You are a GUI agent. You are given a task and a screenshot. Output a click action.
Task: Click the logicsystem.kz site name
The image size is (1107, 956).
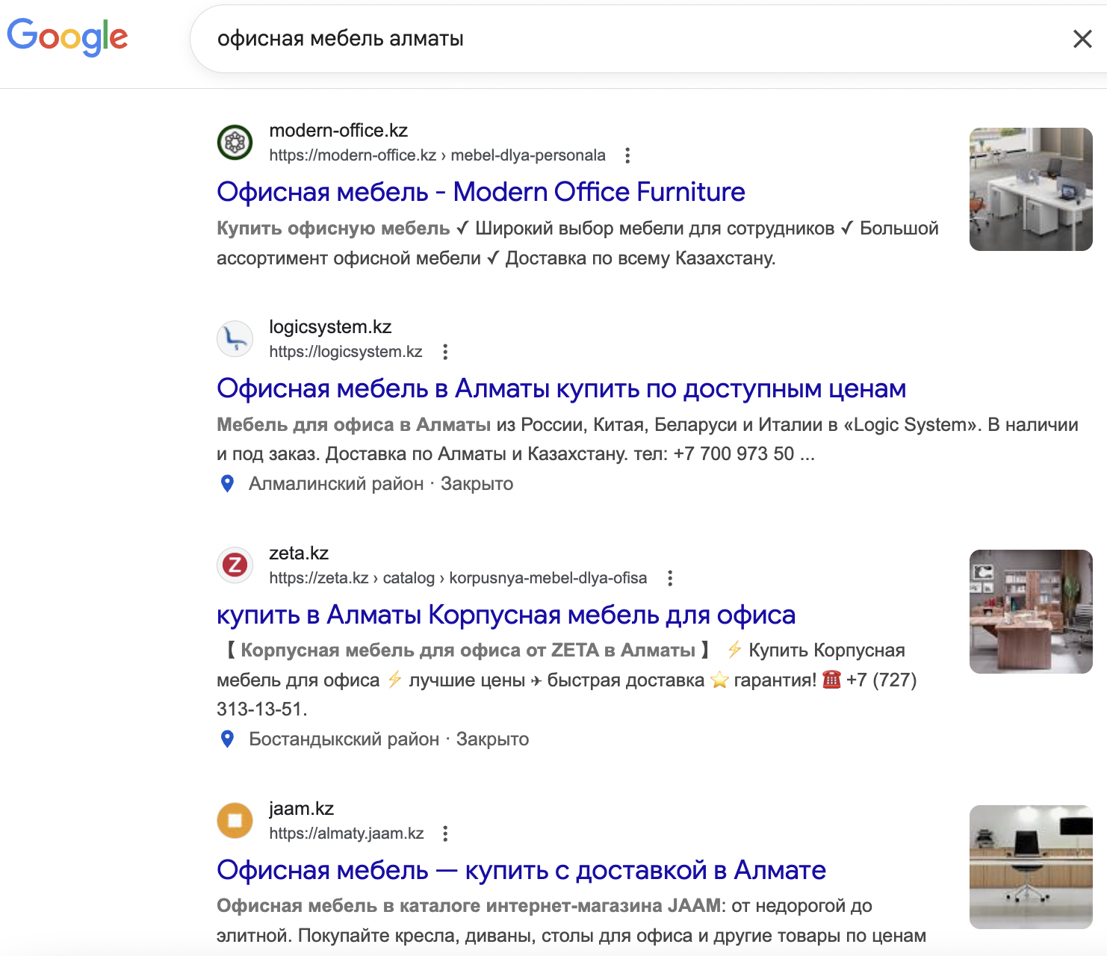click(330, 327)
